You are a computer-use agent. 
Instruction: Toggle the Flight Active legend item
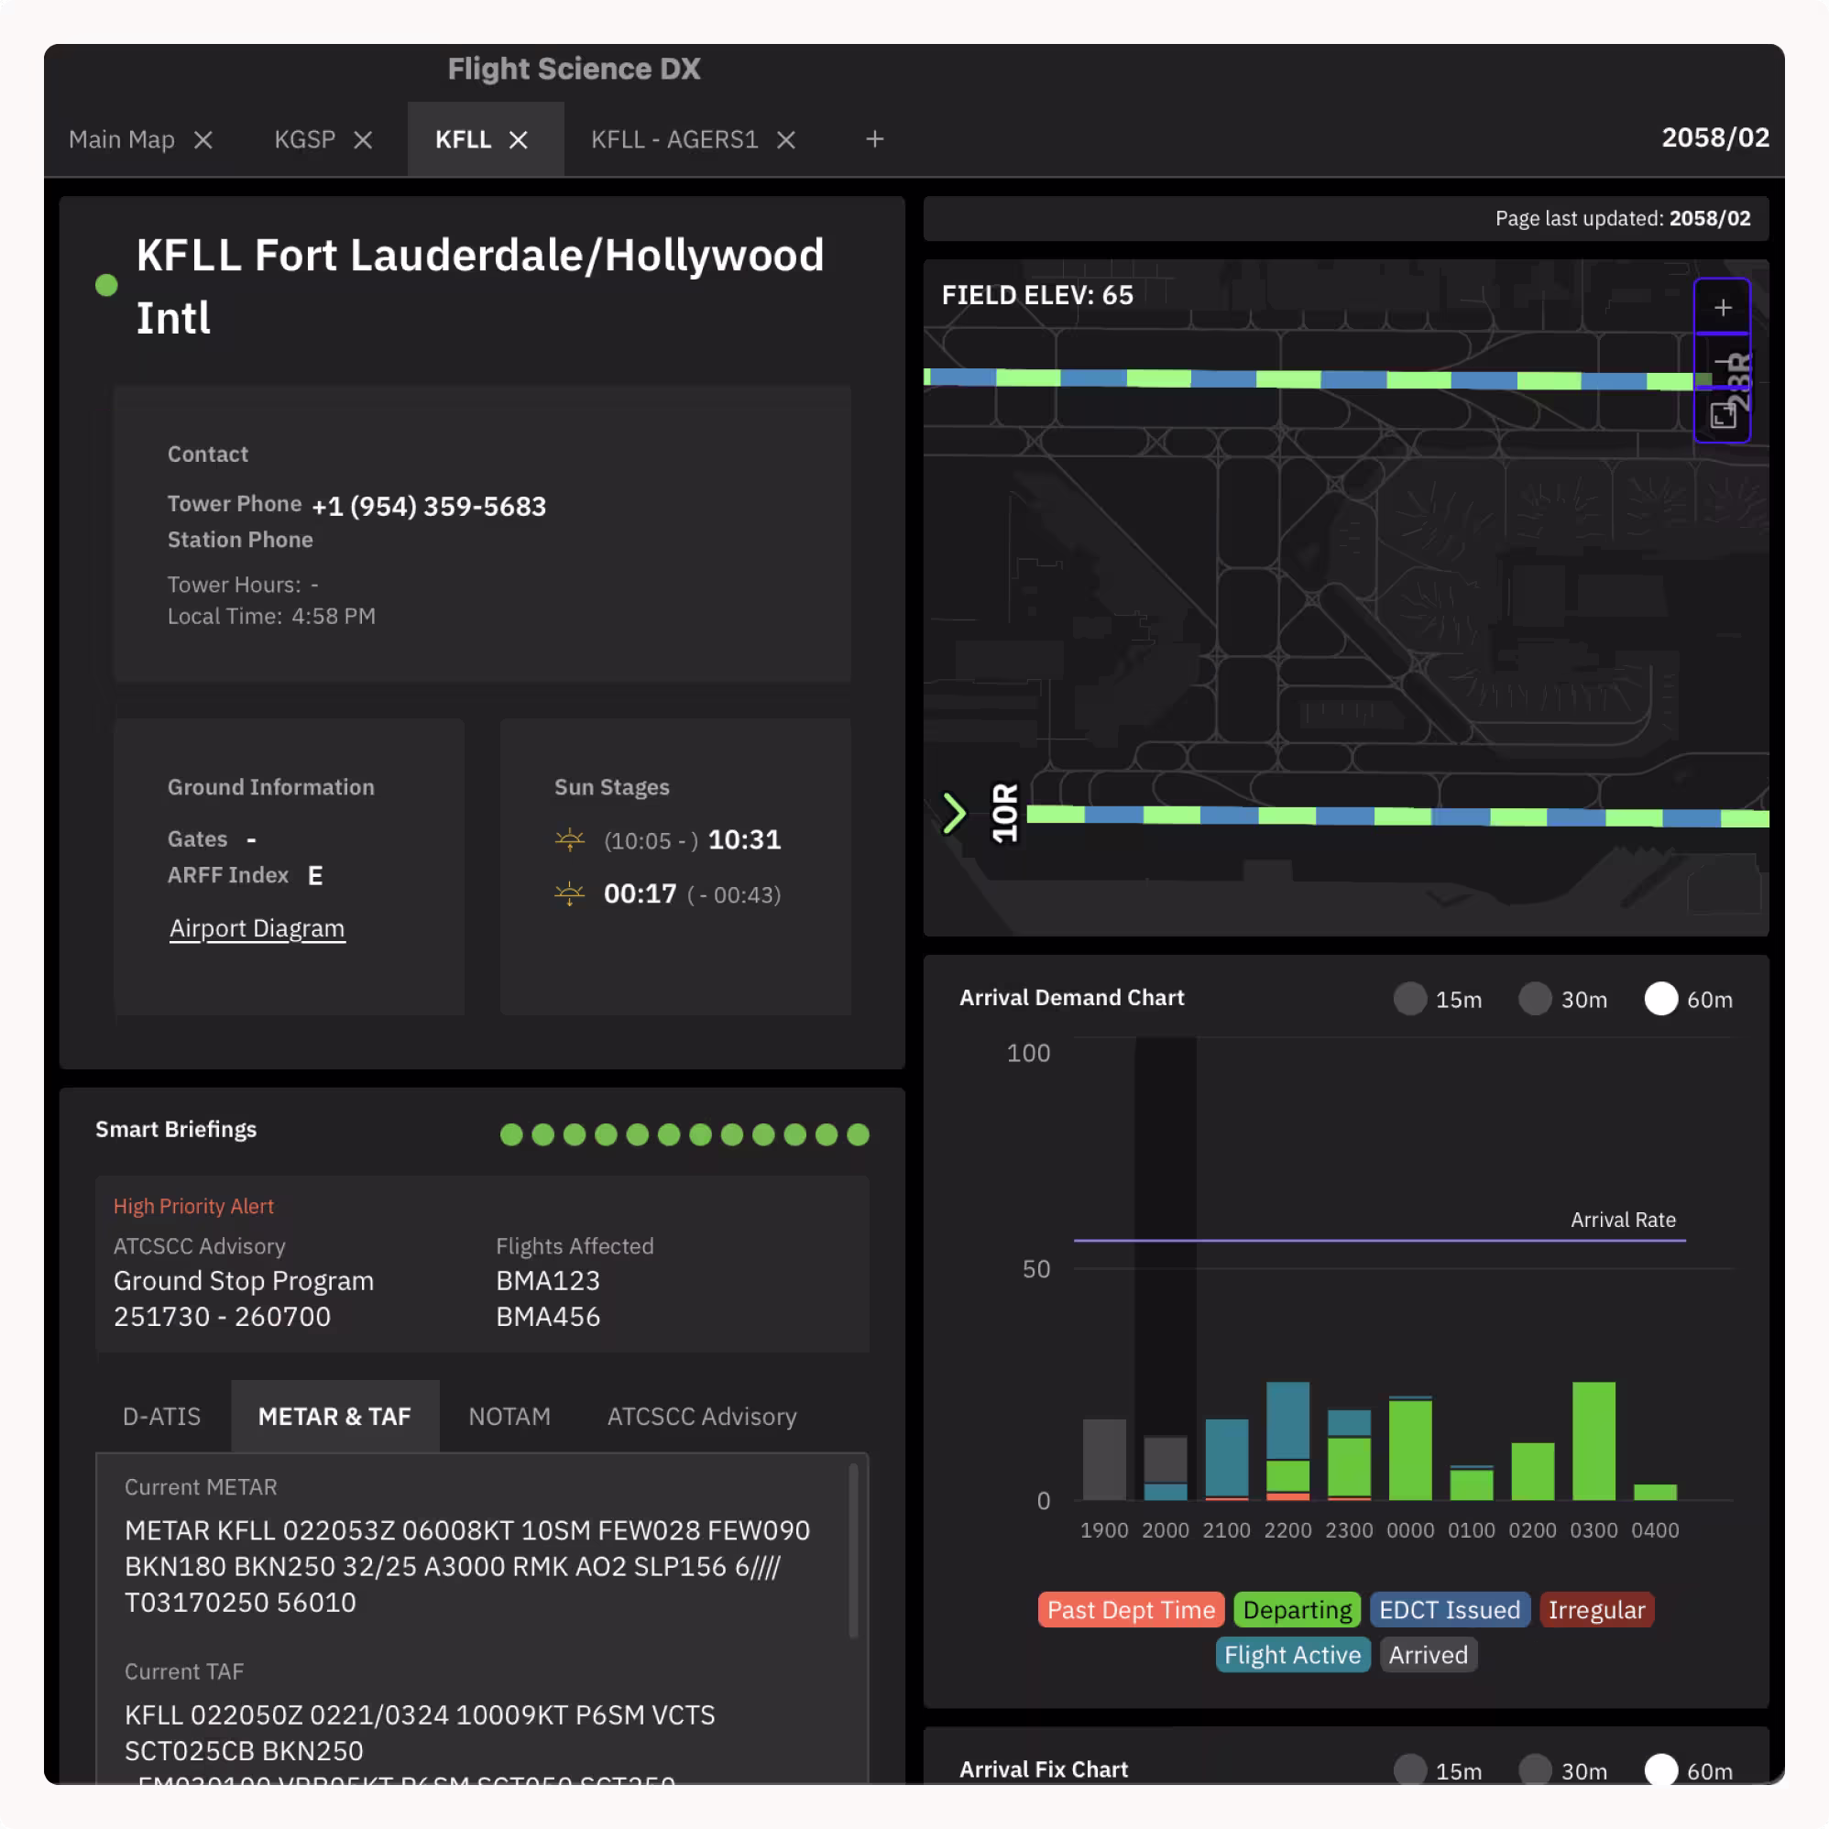[1292, 1655]
